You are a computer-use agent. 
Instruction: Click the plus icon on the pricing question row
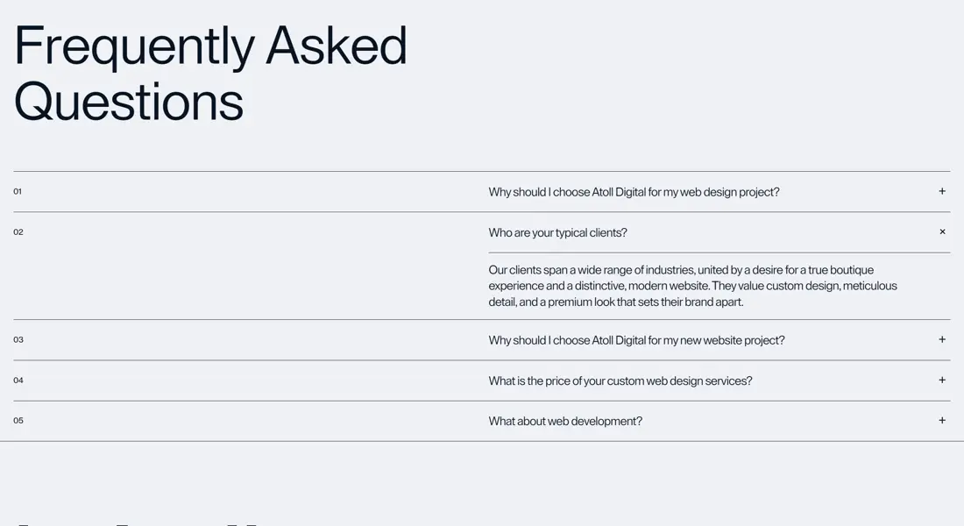coord(941,380)
